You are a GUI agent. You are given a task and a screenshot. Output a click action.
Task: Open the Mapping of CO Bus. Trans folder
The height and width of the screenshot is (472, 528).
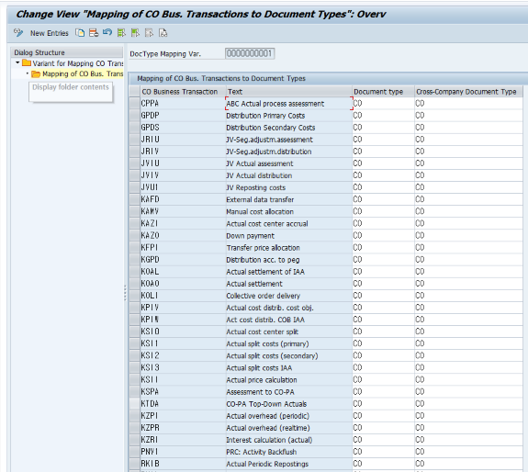[77, 73]
